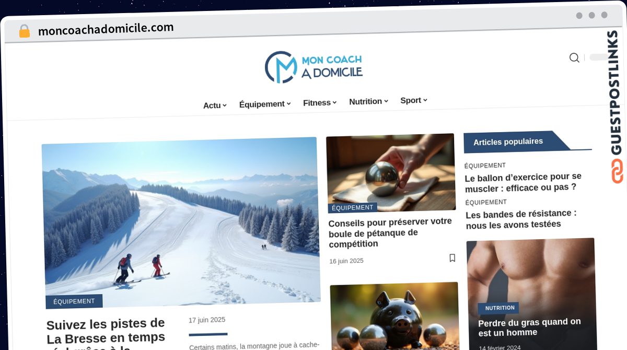This screenshot has width=627, height=350.
Task: Open the search magnifier icon
Action: pyautogui.click(x=574, y=58)
